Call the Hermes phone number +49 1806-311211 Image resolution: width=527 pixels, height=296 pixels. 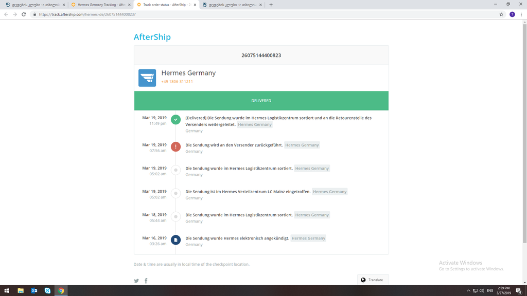pyautogui.click(x=177, y=82)
